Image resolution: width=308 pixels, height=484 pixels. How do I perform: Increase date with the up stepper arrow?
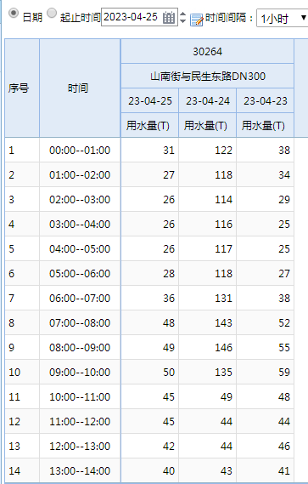click(182, 14)
